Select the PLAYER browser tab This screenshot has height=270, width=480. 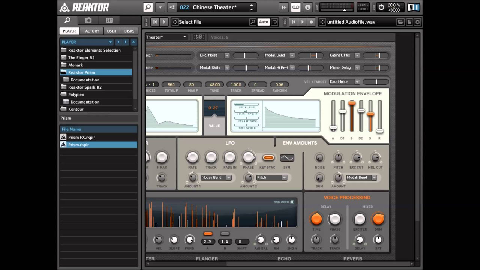tap(69, 31)
